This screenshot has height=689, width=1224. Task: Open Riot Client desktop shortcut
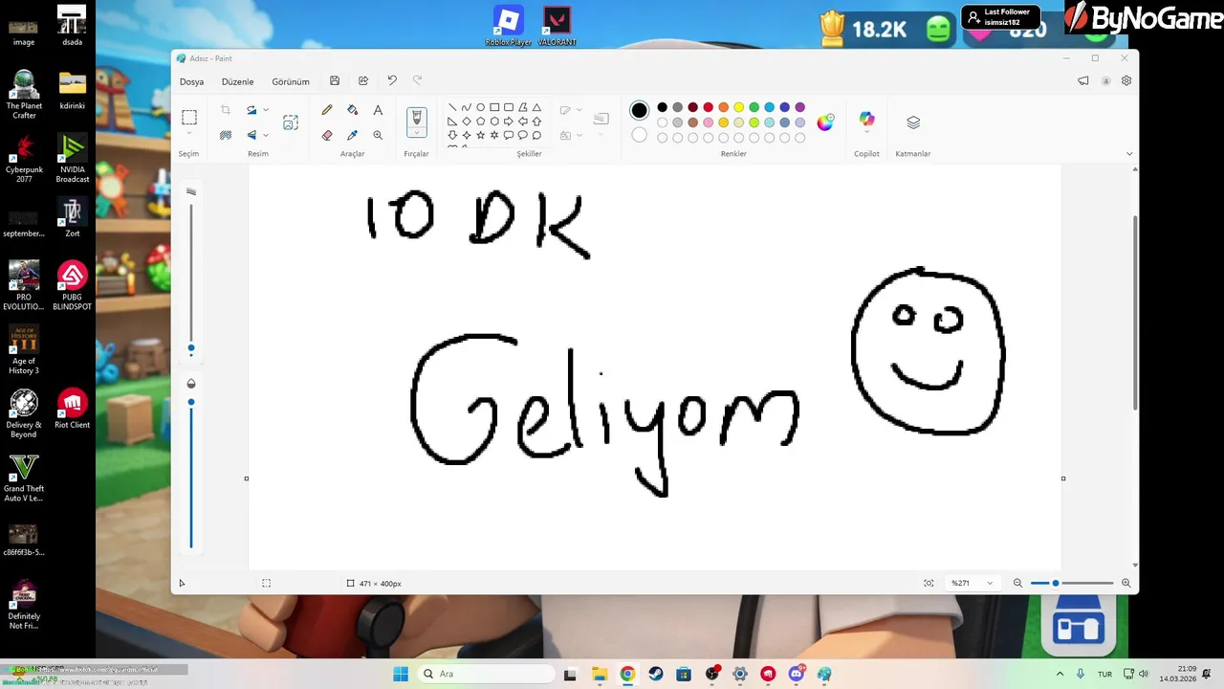[x=73, y=410]
